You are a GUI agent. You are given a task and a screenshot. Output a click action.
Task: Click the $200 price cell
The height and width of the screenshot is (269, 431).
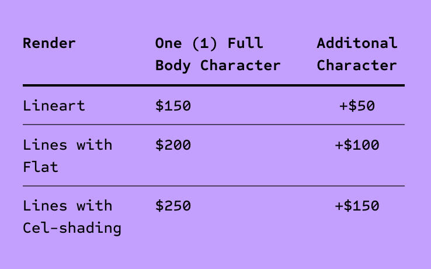[173, 145]
